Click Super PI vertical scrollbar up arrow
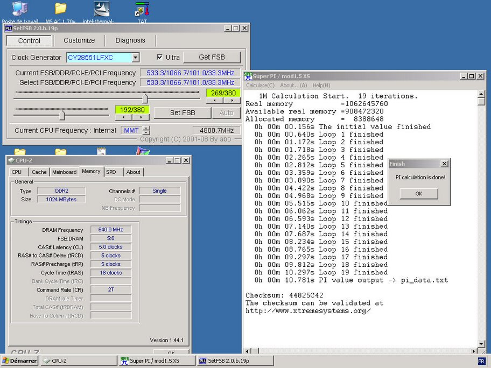The image size is (491, 368). pyautogui.click(x=482, y=94)
